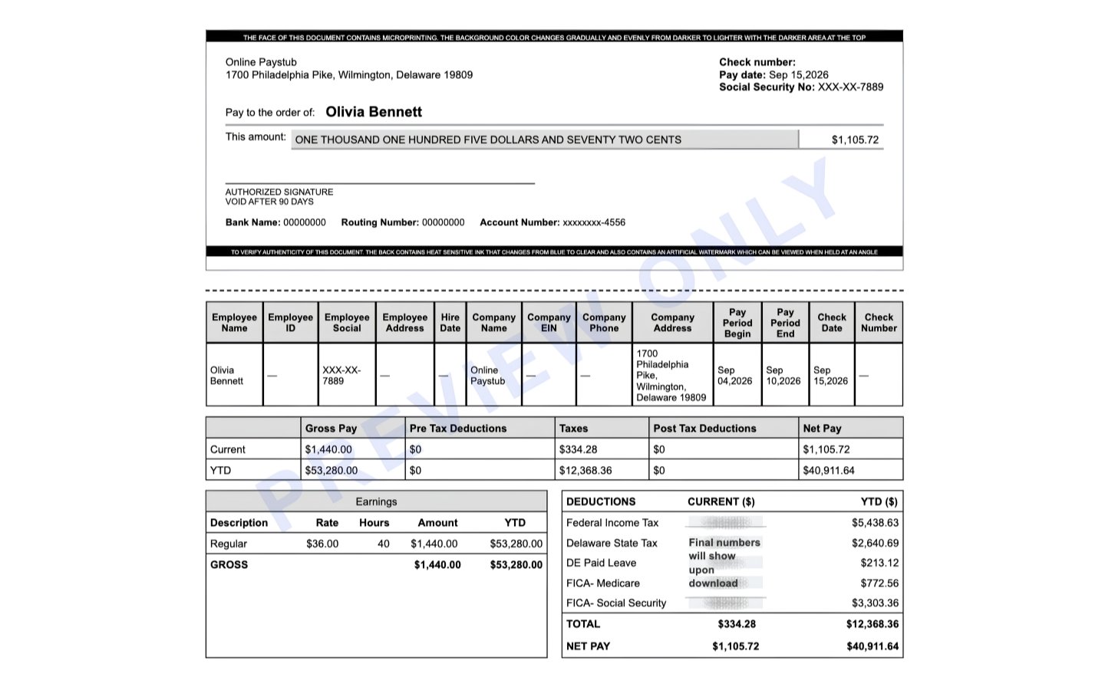Screen dimensions: 1105x690
Task: Click the Hire Date column header
Action: [450, 322]
